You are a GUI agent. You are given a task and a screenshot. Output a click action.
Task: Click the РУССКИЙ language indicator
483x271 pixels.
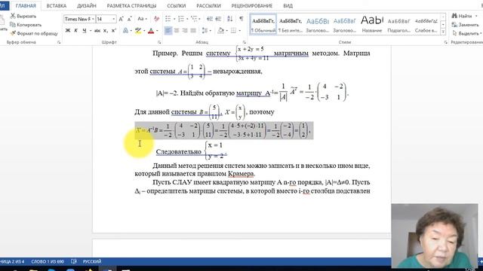[92, 261]
